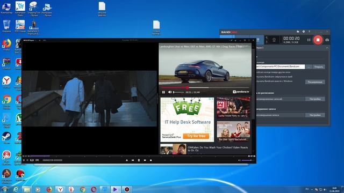
Task: Open the Battlefield 2 desktop shortcut
Action: 33,27
